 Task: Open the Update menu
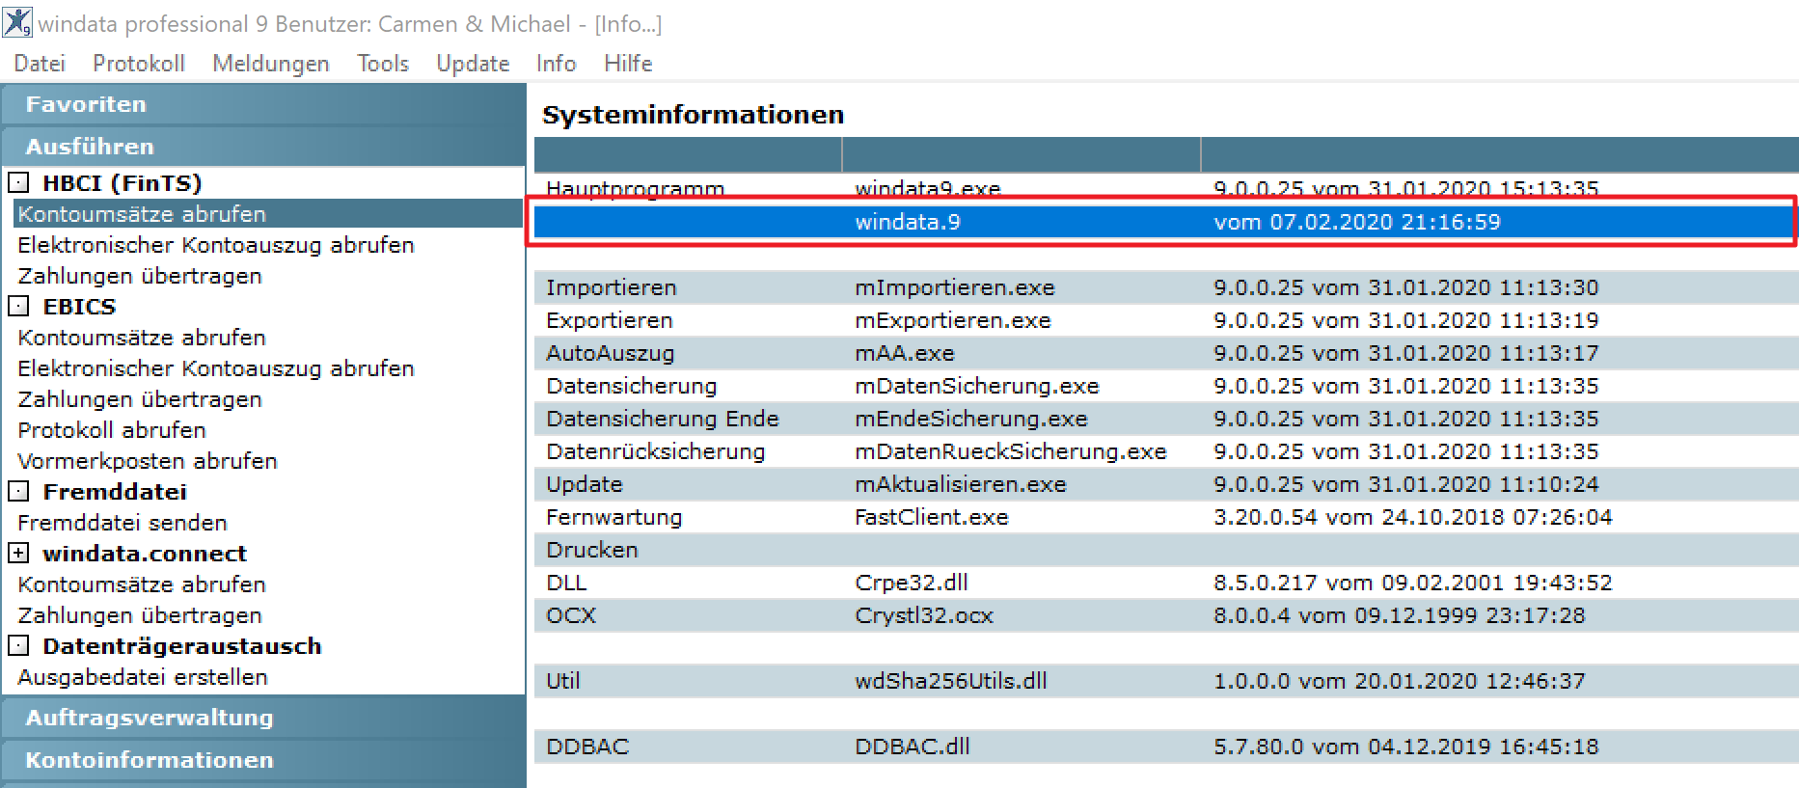[473, 64]
